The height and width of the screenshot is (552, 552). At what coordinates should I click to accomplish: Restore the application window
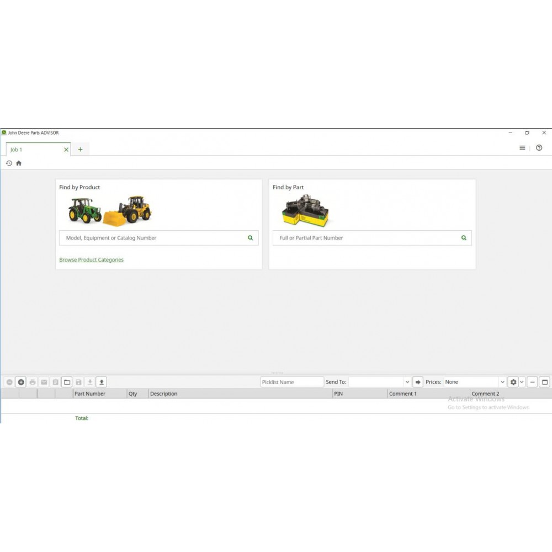click(527, 132)
